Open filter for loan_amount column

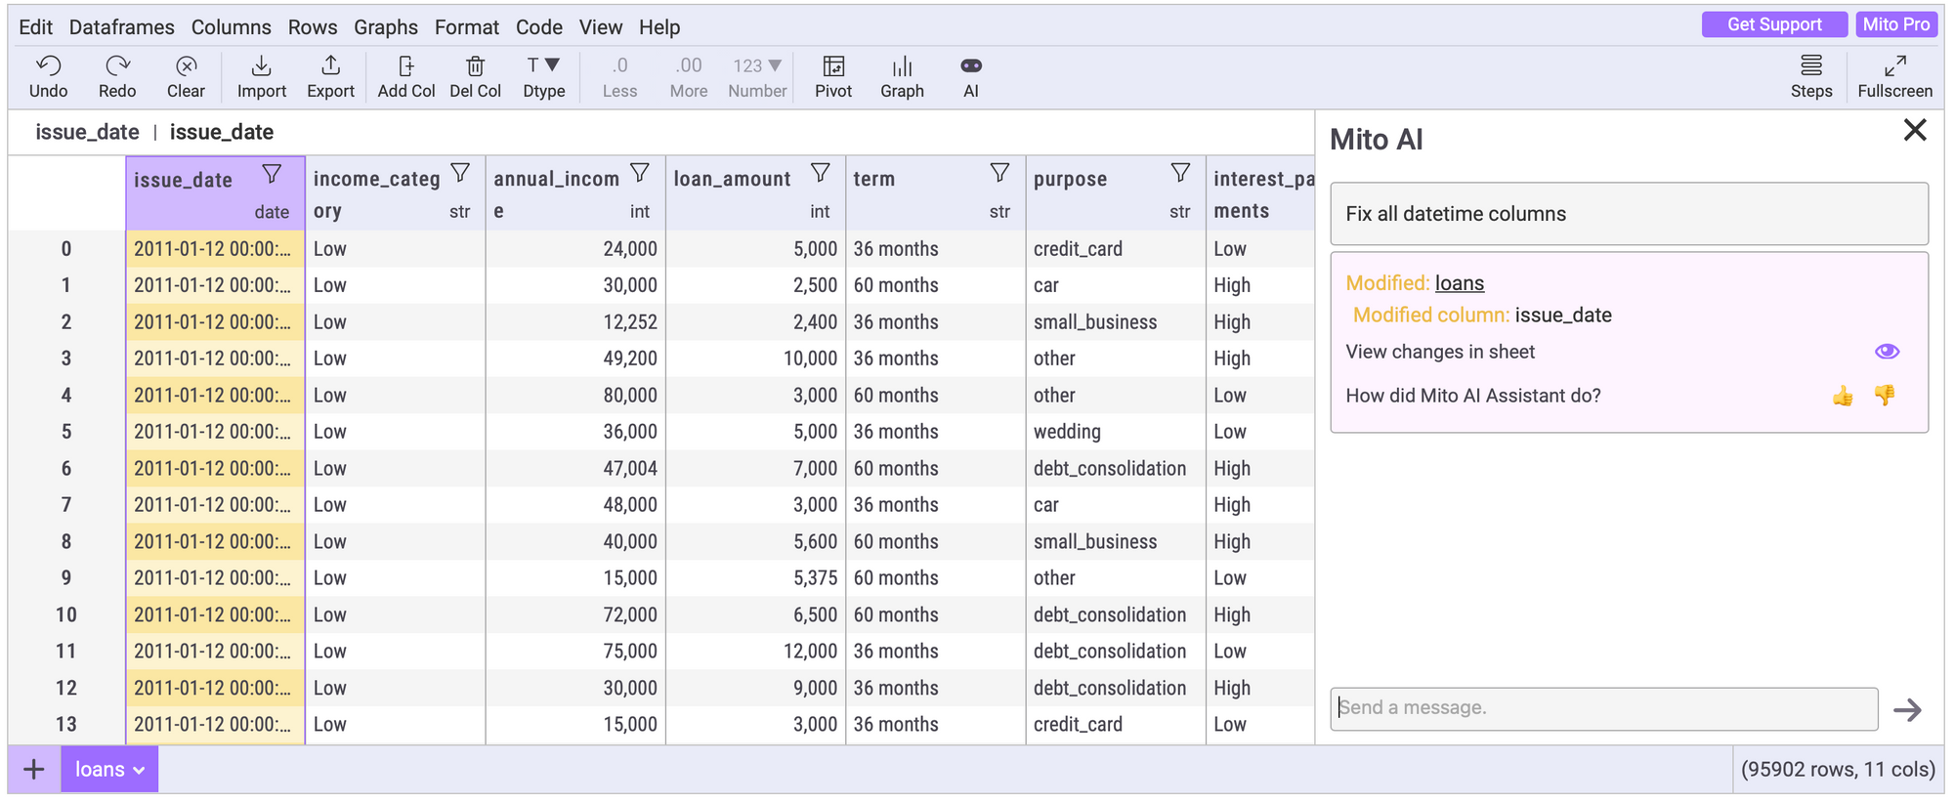pos(821,174)
